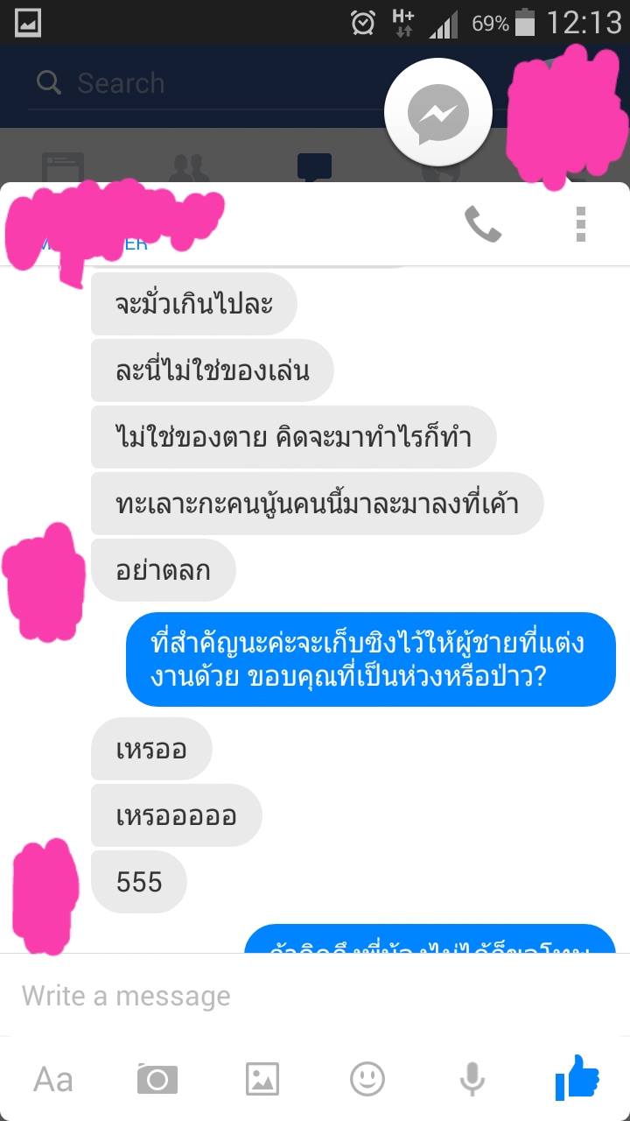The image size is (630, 1121).
Task: Tap the '555' message bubble
Action: pos(139,882)
